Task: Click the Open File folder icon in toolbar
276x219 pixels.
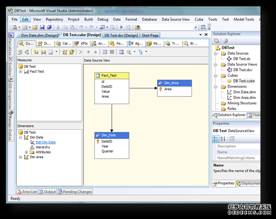Action: click(35, 27)
